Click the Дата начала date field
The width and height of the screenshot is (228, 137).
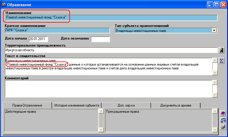click(38, 39)
